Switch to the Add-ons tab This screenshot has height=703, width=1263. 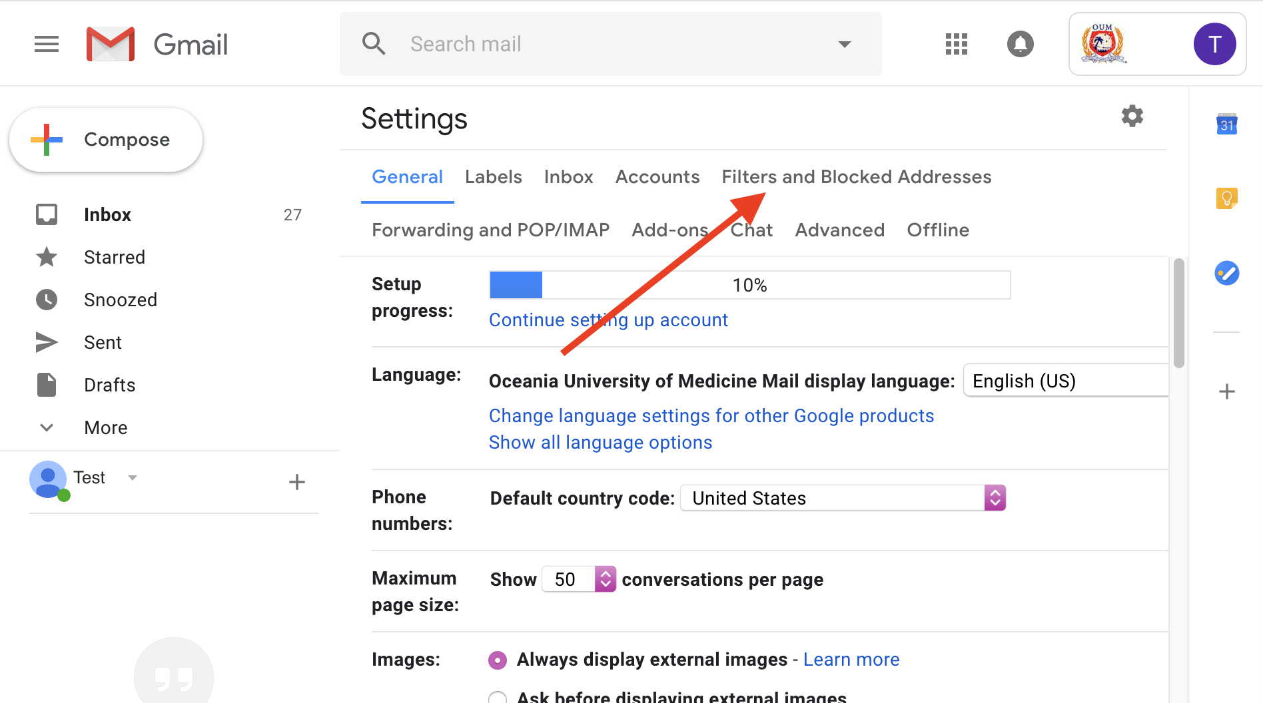[x=670, y=230]
